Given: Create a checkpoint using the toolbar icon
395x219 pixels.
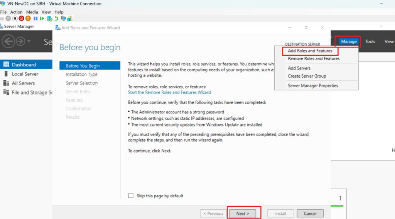Looking at the screenshot, I should [x=49, y=19].
